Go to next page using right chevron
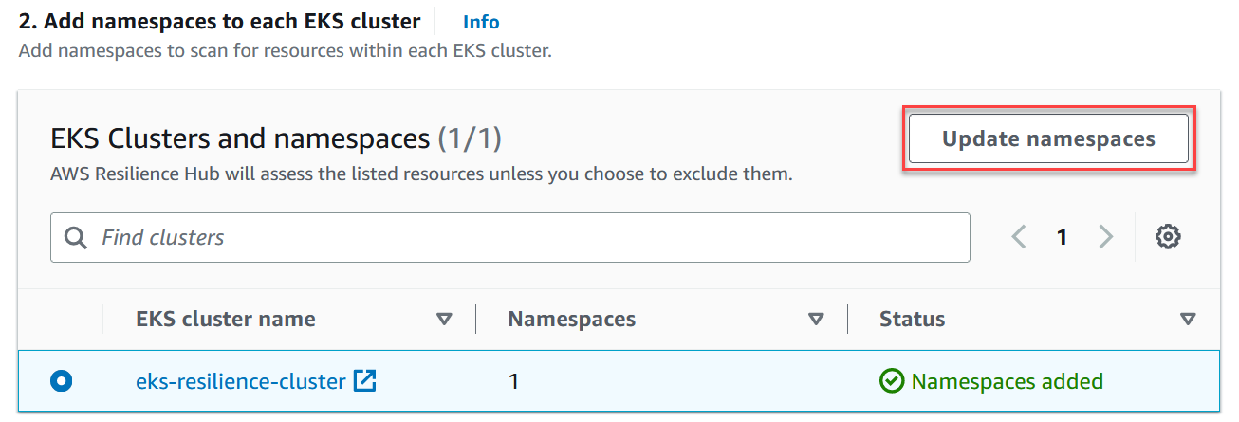 1105,237
